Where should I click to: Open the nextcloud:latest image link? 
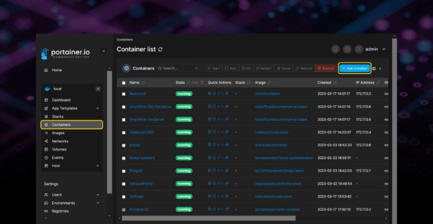(x=268, y=94)
